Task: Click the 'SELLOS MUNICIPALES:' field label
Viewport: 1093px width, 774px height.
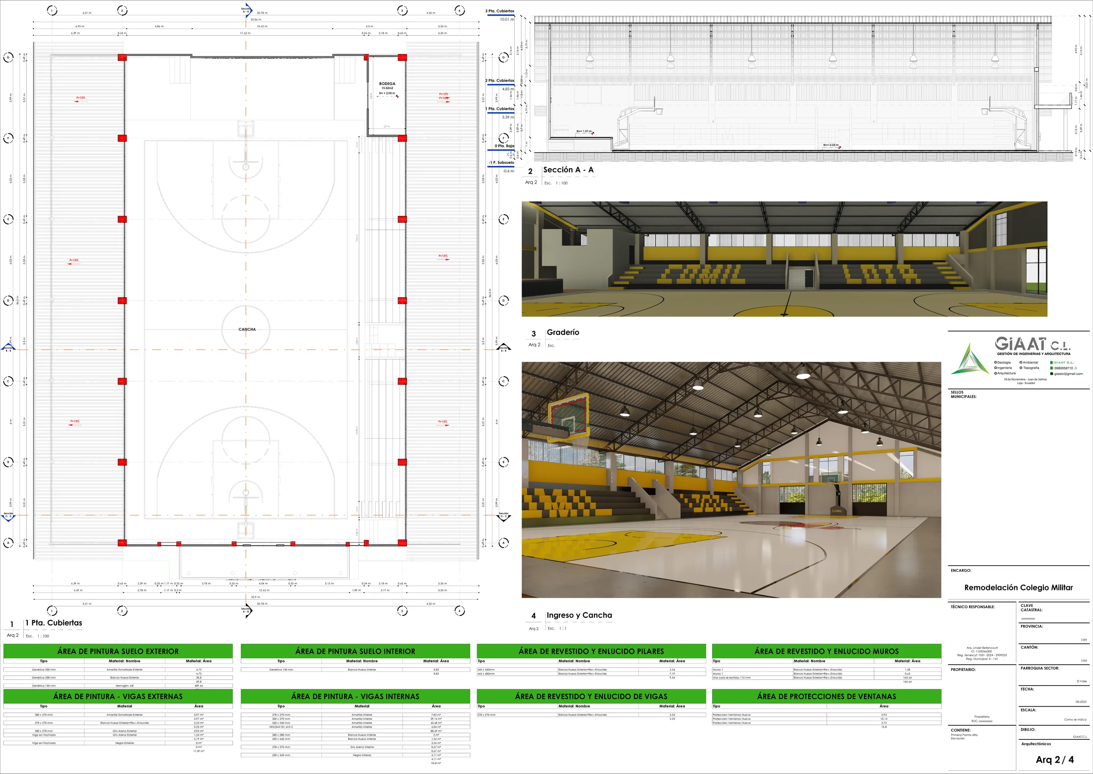Action: click(963, 395)
